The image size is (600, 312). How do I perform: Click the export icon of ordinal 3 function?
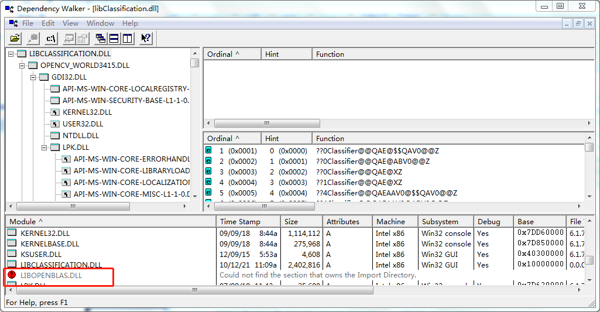coord(208,171)
